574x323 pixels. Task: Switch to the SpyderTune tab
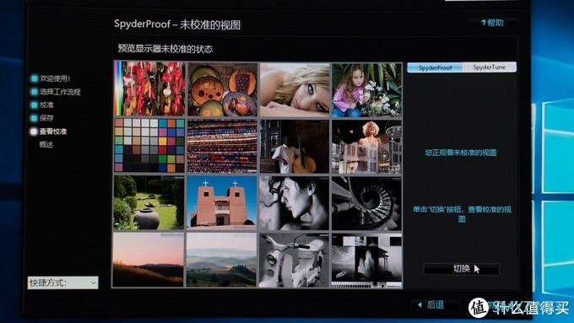tap(490, 67)
